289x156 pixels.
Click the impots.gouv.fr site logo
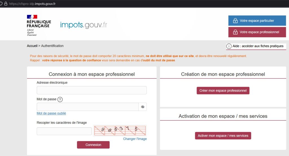point(84,25)
